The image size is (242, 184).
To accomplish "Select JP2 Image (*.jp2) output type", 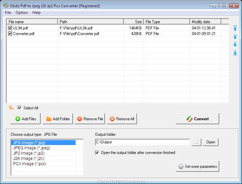I will pos(43,153).
